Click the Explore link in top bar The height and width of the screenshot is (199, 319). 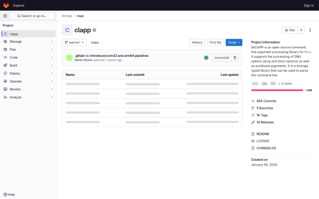19,5
